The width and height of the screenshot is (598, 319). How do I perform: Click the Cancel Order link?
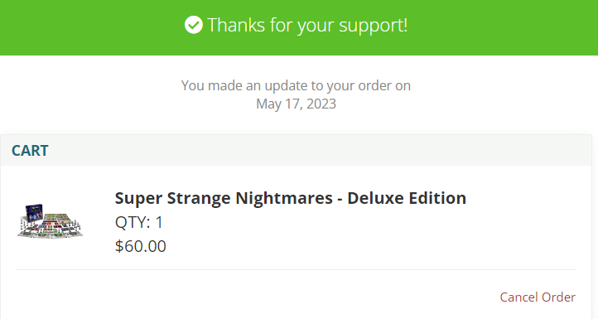[x=538, y=297]
